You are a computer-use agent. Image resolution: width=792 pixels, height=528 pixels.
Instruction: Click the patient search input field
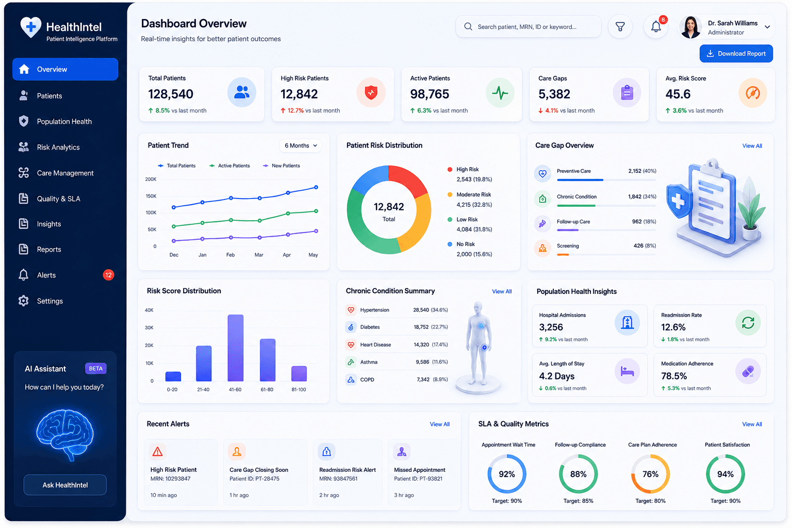(x=529, y=27)
